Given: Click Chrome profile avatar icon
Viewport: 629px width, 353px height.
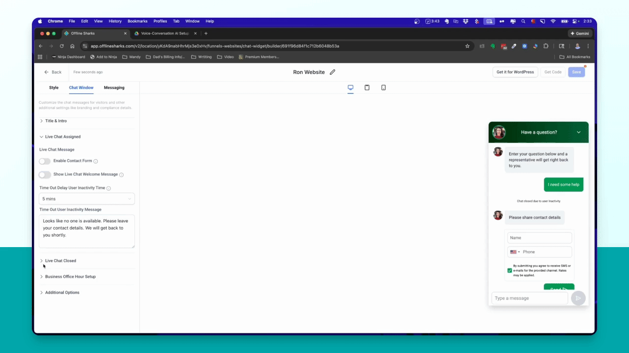Looking at the screenshot, I should coord(577,46).
